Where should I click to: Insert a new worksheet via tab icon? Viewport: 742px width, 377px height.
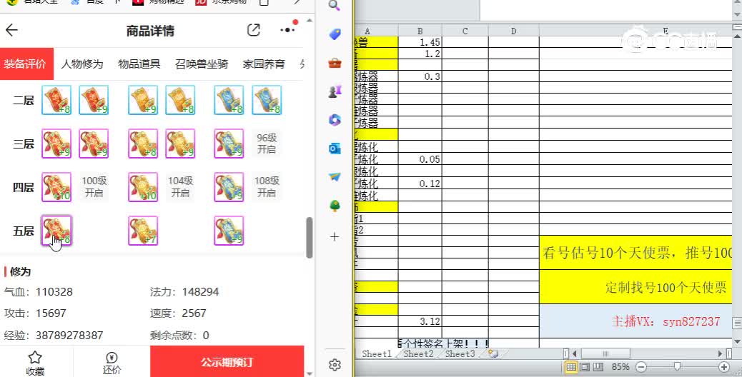tap(493, 353)
